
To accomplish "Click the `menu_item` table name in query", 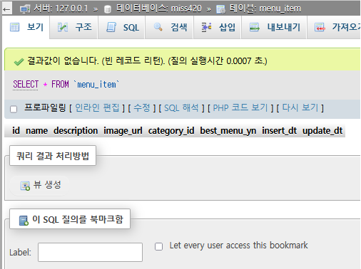I will coord(96,84).
